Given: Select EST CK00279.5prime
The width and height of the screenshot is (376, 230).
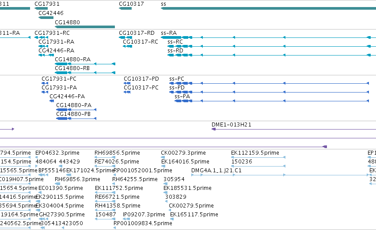Looking at the screenshot, I should (191, 206).
